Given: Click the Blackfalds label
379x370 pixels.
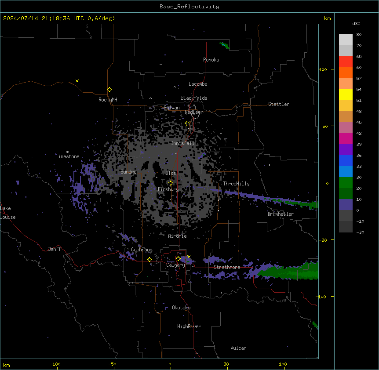Looking at the screenshot, I should [x=194, y=98].
